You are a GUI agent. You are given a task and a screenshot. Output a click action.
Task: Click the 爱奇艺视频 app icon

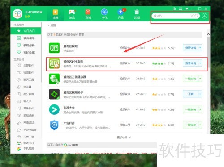pos(54,48)
